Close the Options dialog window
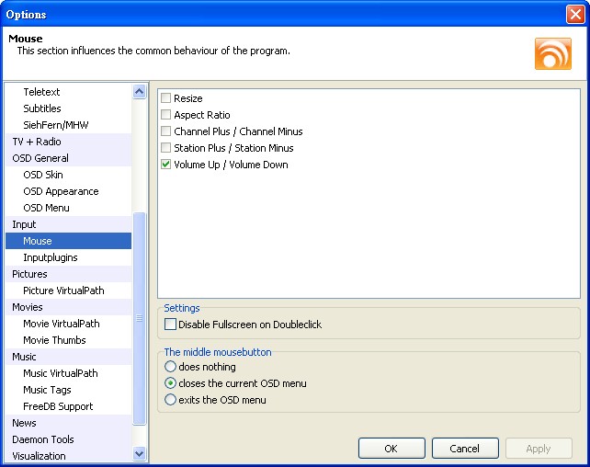 pos(574,14)
